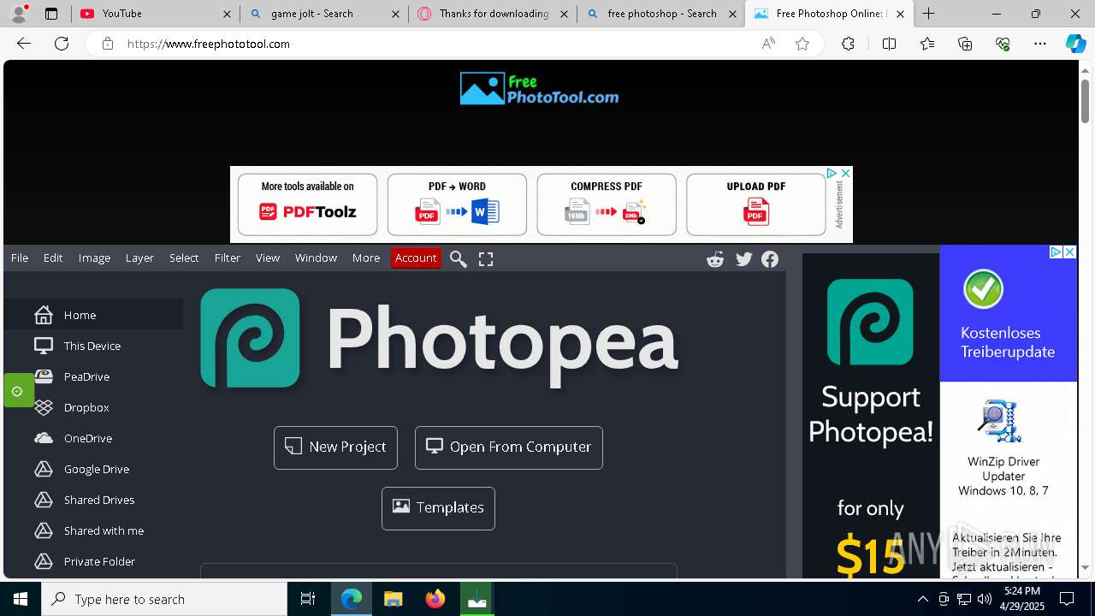Click FreePhotoTool.com logo
Image resolution: width=1095 pixels, height=616 pixels.
[x=539, y=89]
